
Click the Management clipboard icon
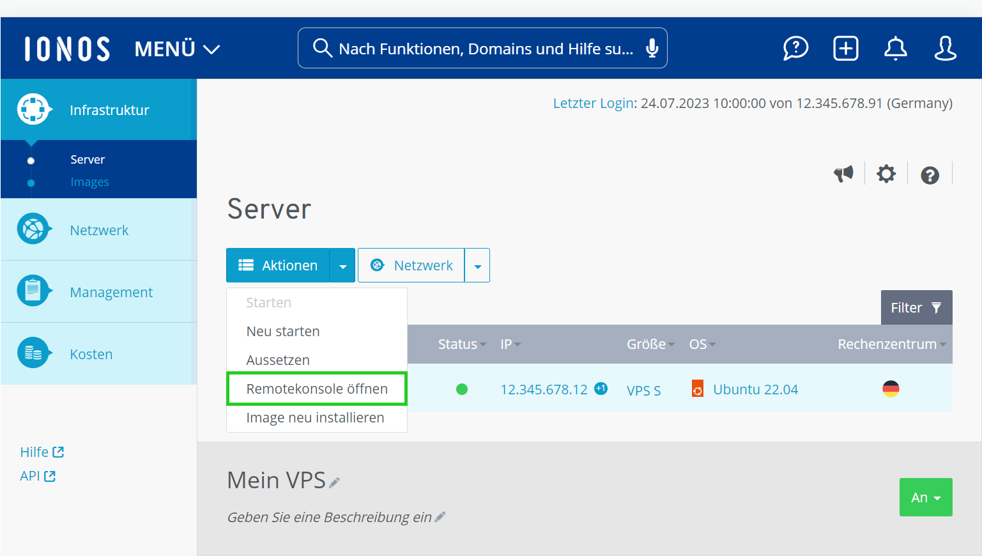pos(34,291)
